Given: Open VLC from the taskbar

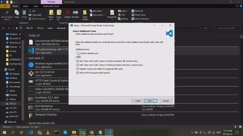Looking at the screenshot, I should [x=48, y=132].
